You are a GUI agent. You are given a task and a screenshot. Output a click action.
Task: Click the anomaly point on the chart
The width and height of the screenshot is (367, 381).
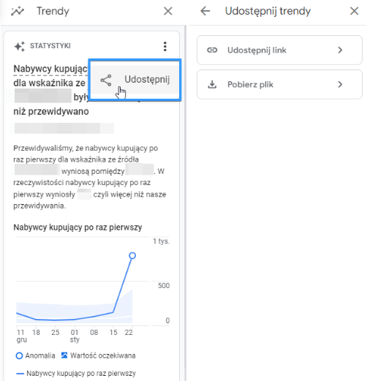132,255
